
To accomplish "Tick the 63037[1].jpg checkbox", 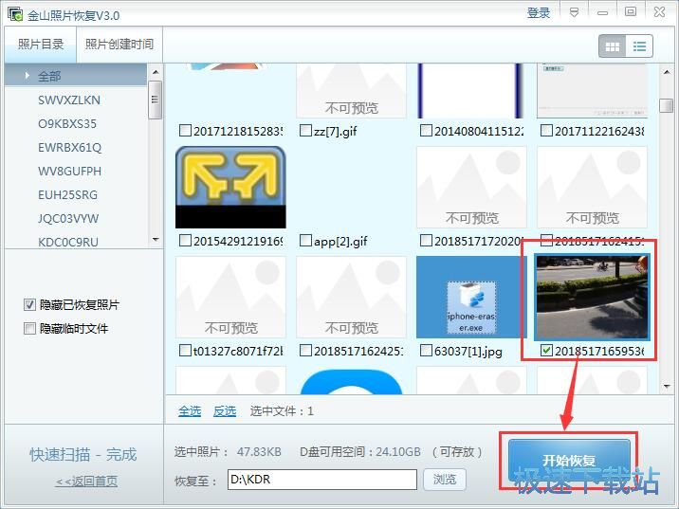I will [x=426, y=351].
